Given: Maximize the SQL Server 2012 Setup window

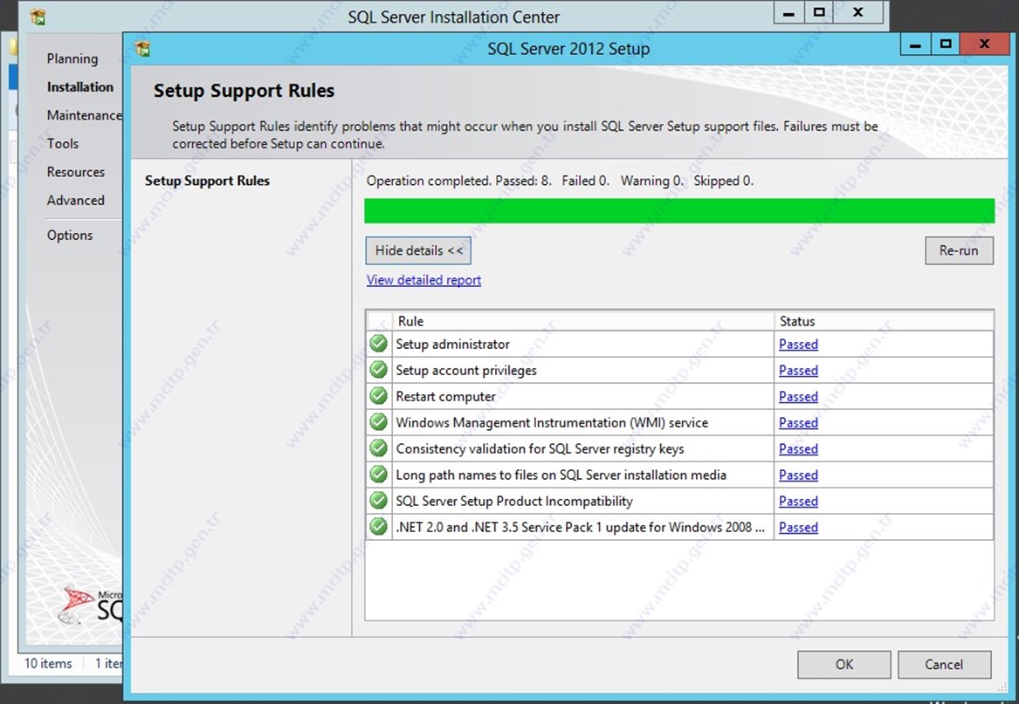Looking at the screenshot, I should coord(946,44).
